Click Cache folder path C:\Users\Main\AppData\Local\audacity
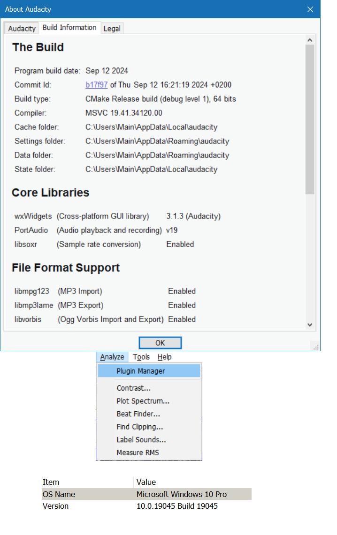 pos(151,127)
